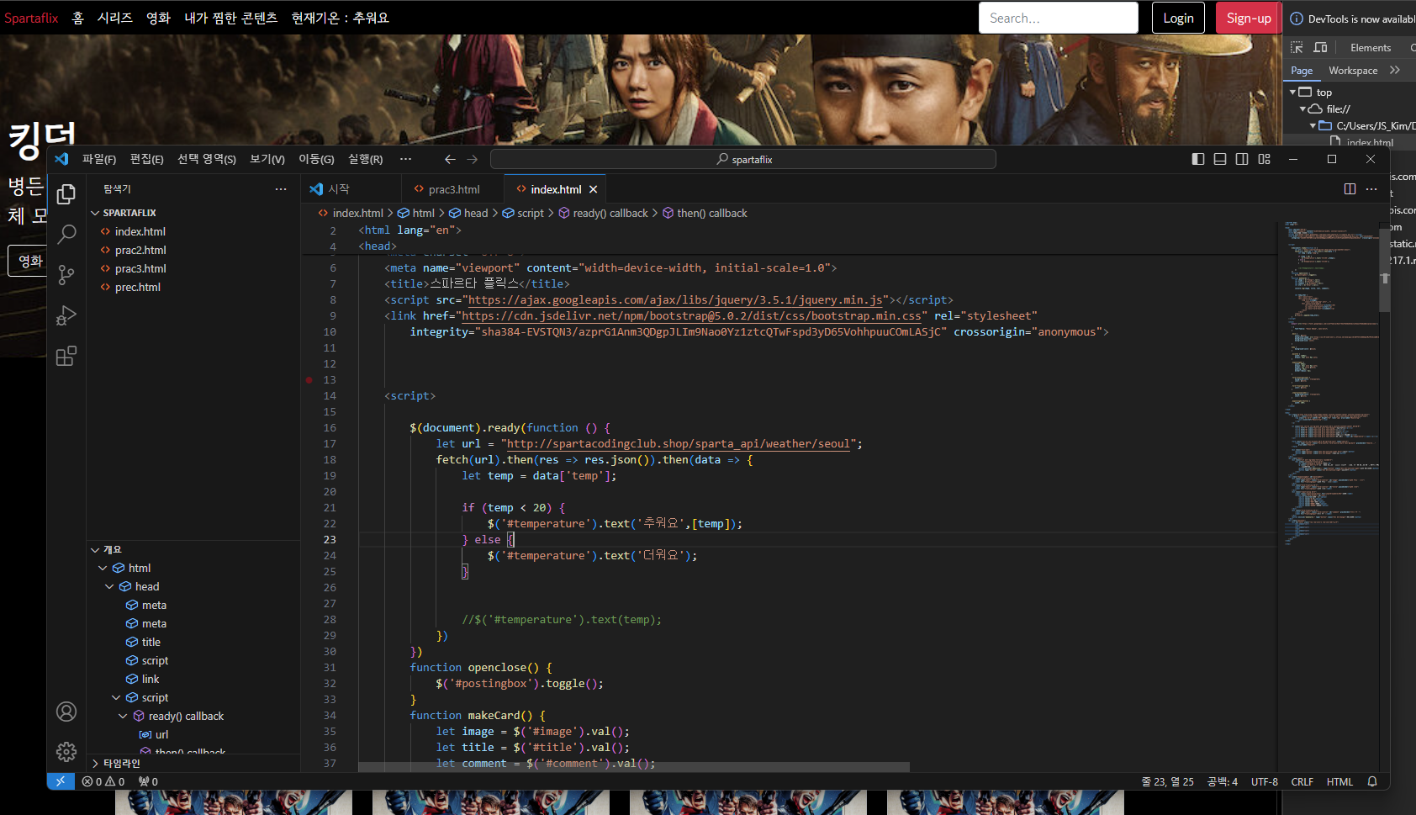This screenshot has height=815, width=1416.
Task: Open the Source Control view
Action: [x=66, y=275]
